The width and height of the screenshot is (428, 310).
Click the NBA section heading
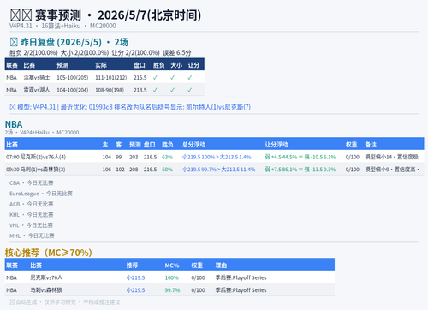click(x=14, y=124)
